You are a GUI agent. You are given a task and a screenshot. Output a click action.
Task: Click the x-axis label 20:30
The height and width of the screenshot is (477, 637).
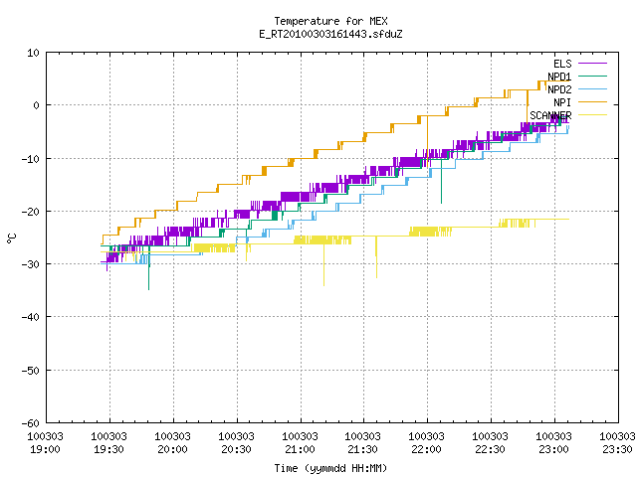pos(237,449)
